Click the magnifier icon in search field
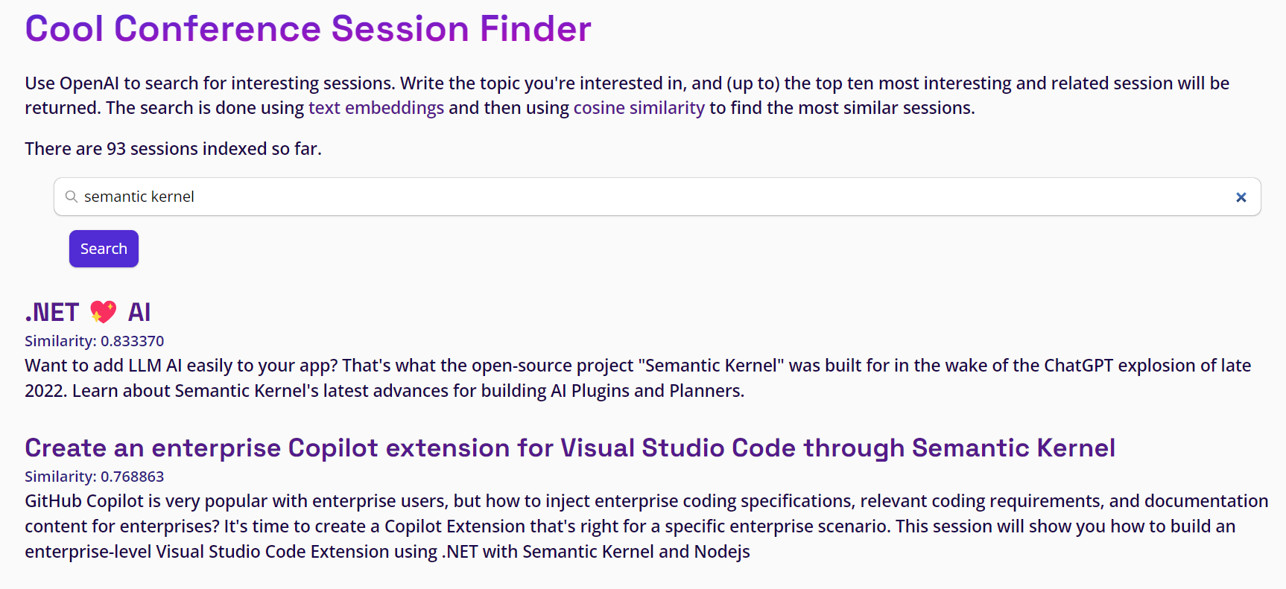This screenshot has width=1286, height=589. pos(72,197)
